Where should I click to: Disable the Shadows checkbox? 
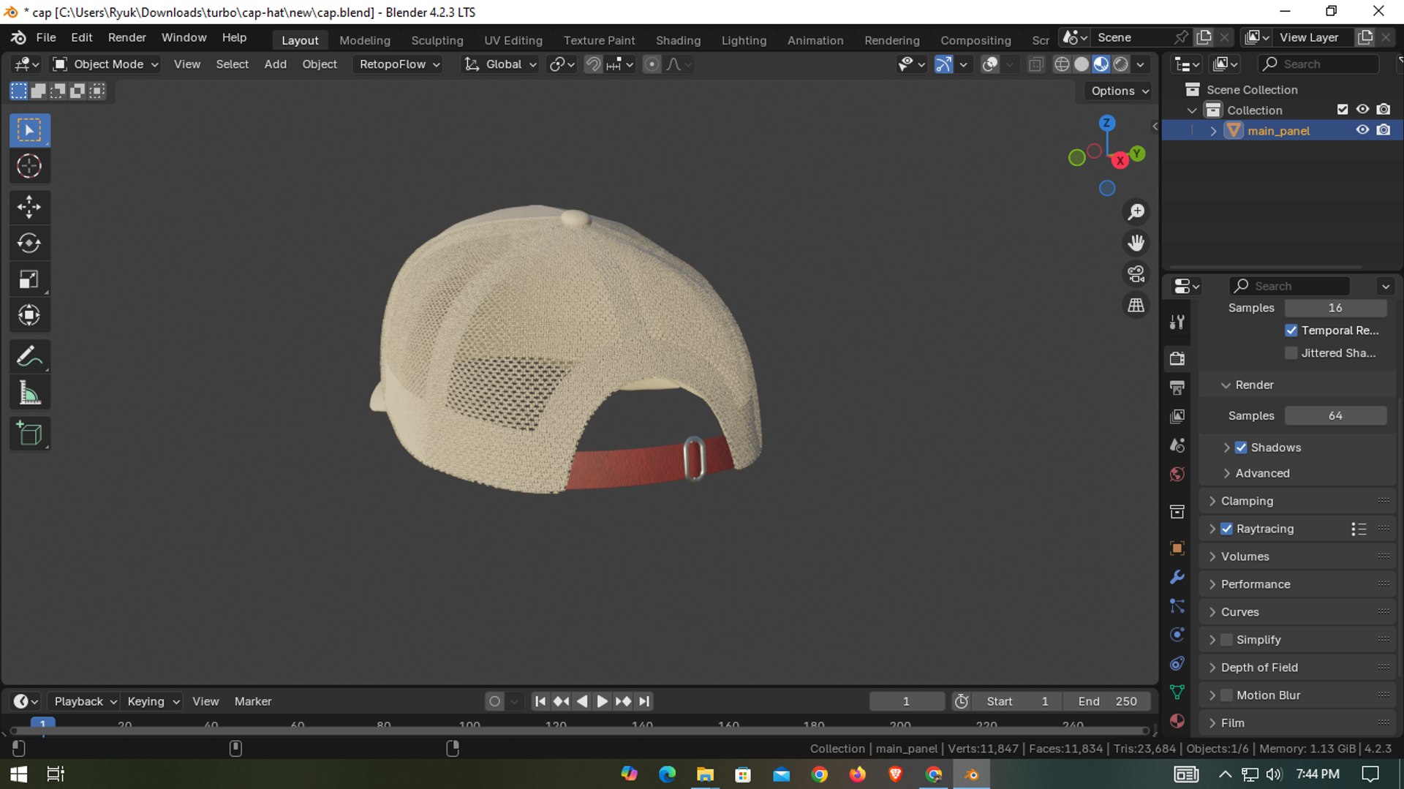[x=1241, y=448]
